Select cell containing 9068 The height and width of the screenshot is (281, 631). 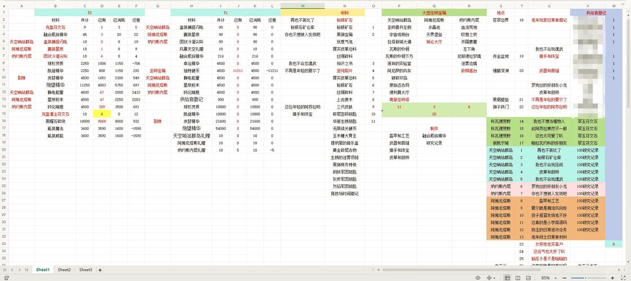pos(102,121)
